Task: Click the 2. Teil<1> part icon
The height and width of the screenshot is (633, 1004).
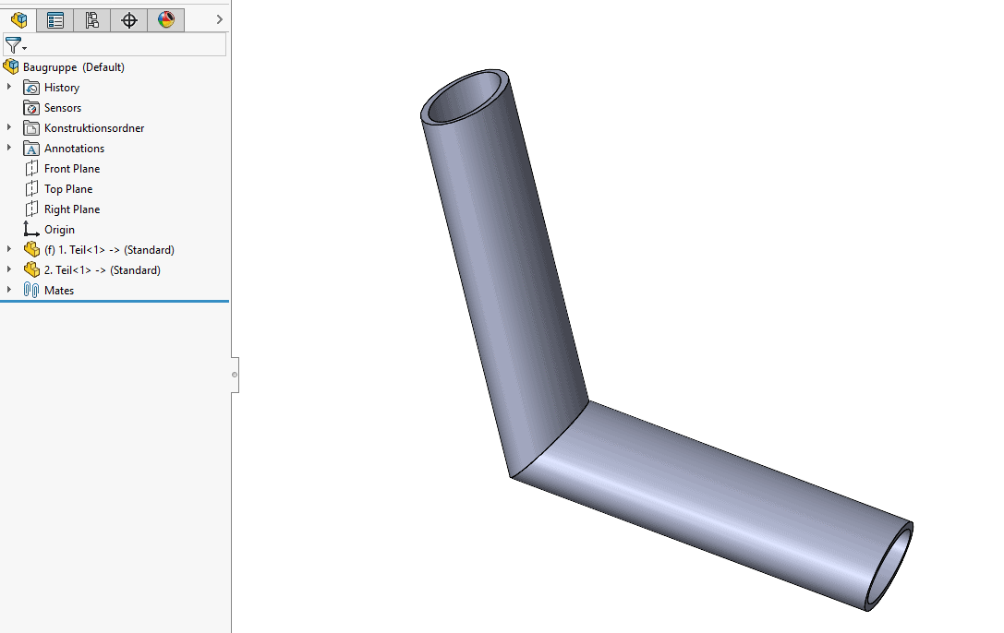Action: (x=31, y=269)
